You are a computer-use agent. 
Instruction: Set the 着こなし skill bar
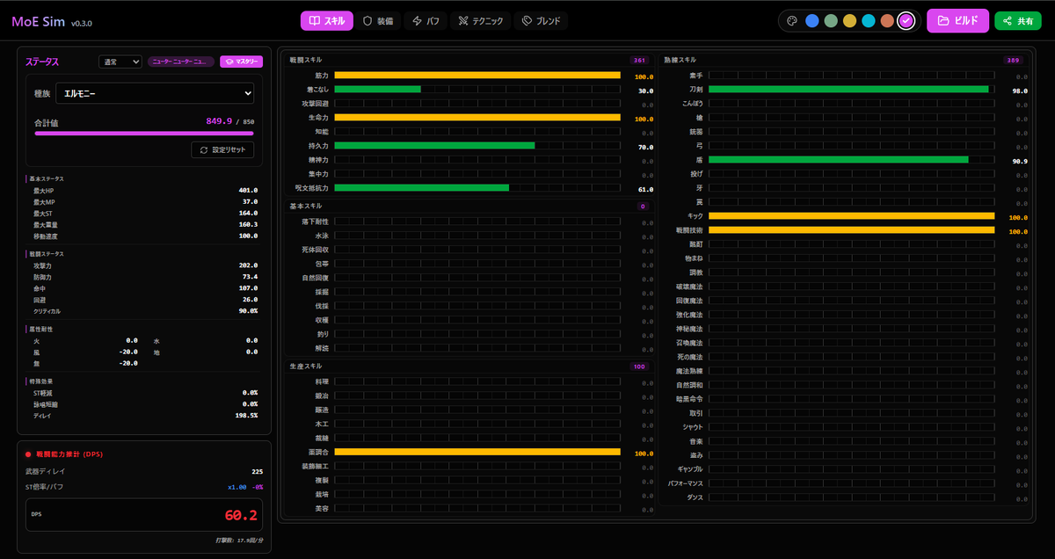(x=477, y=90)
